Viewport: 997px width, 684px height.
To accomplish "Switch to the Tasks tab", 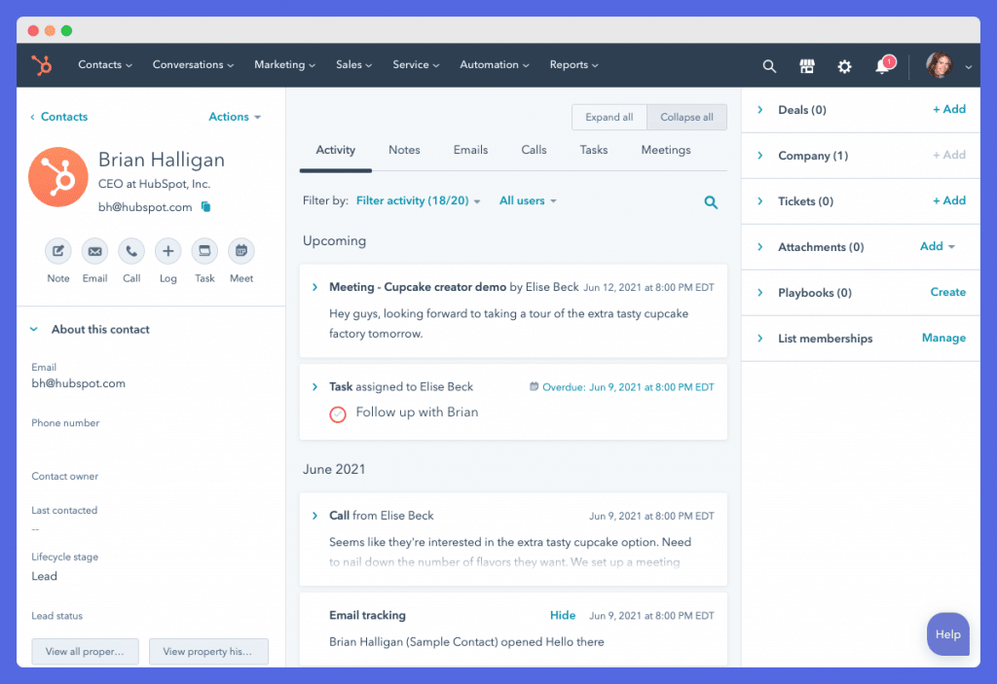I will pos(594,150).
